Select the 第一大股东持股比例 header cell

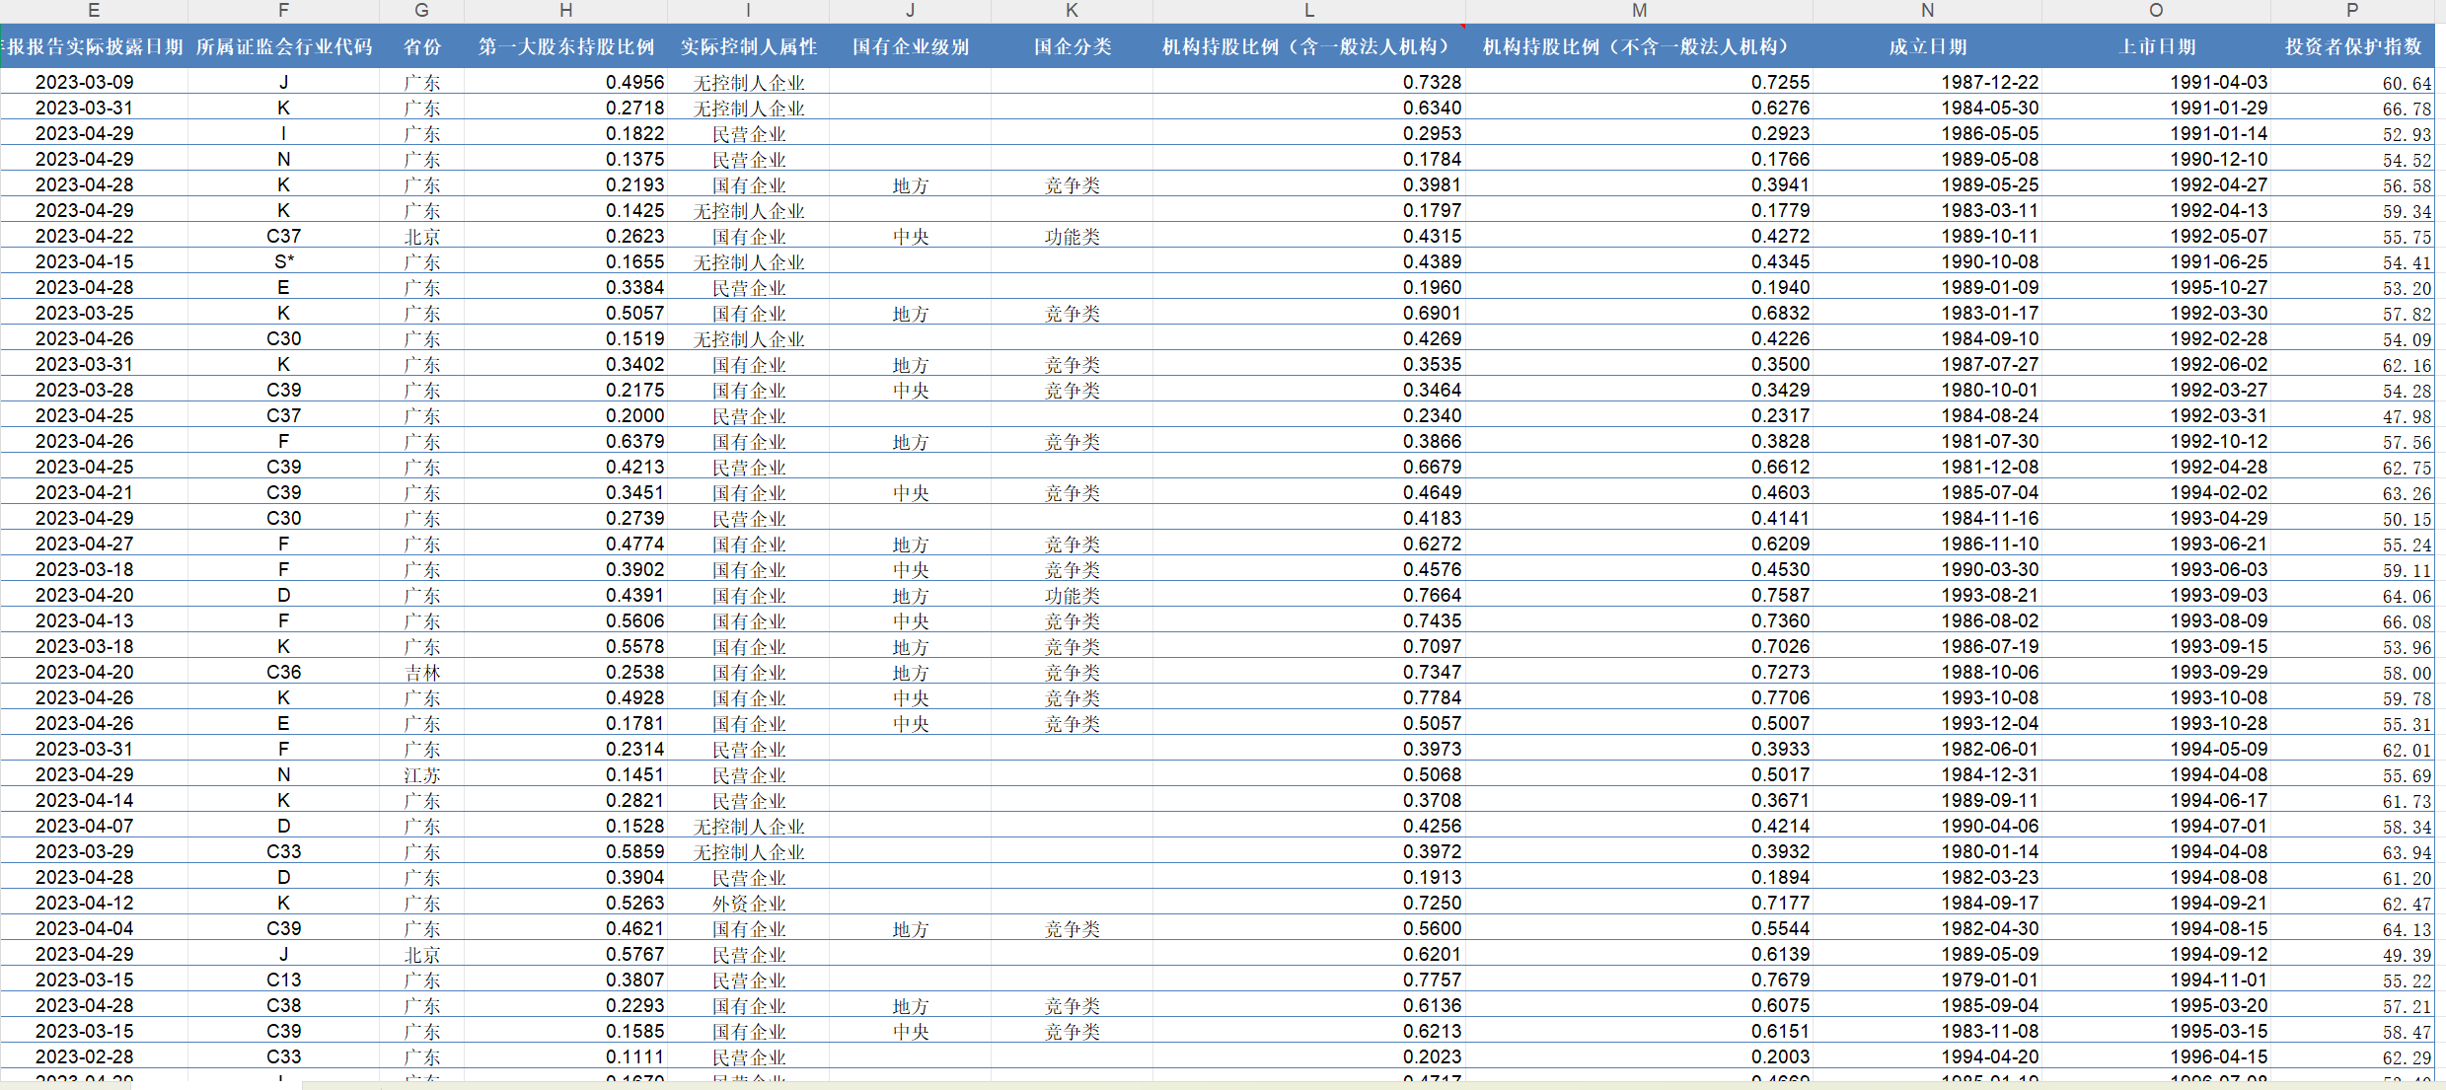pyautogui.click(x=565, y=46)
